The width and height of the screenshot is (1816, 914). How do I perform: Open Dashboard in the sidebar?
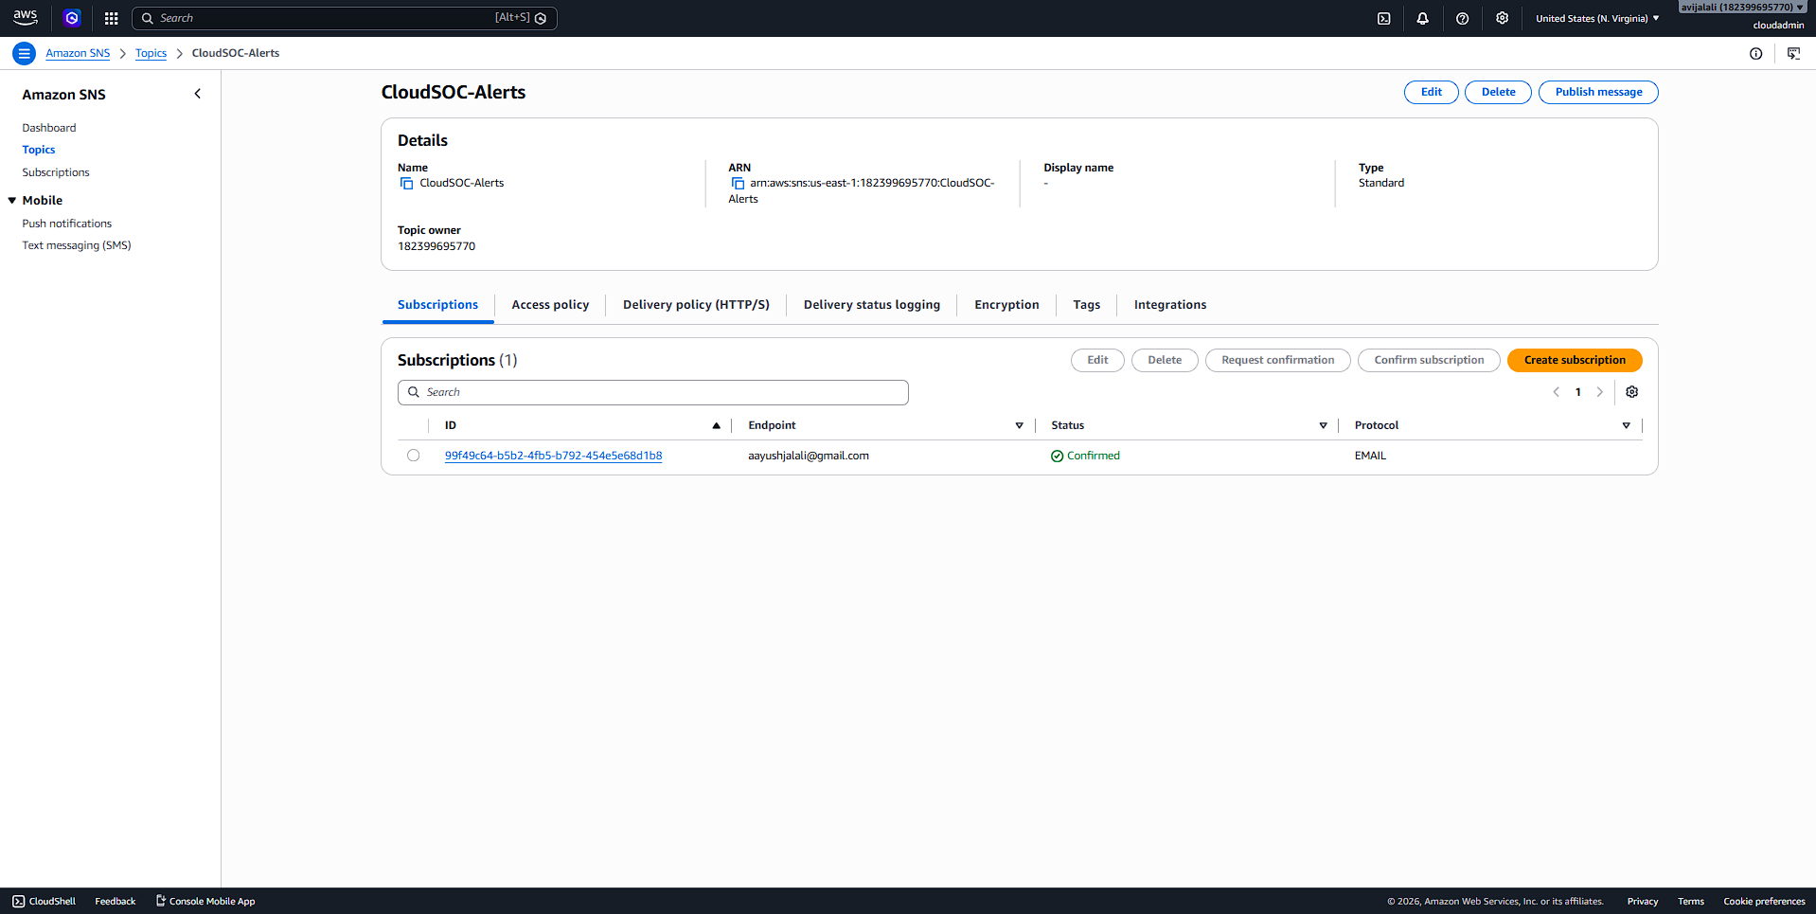click(49, 128)
